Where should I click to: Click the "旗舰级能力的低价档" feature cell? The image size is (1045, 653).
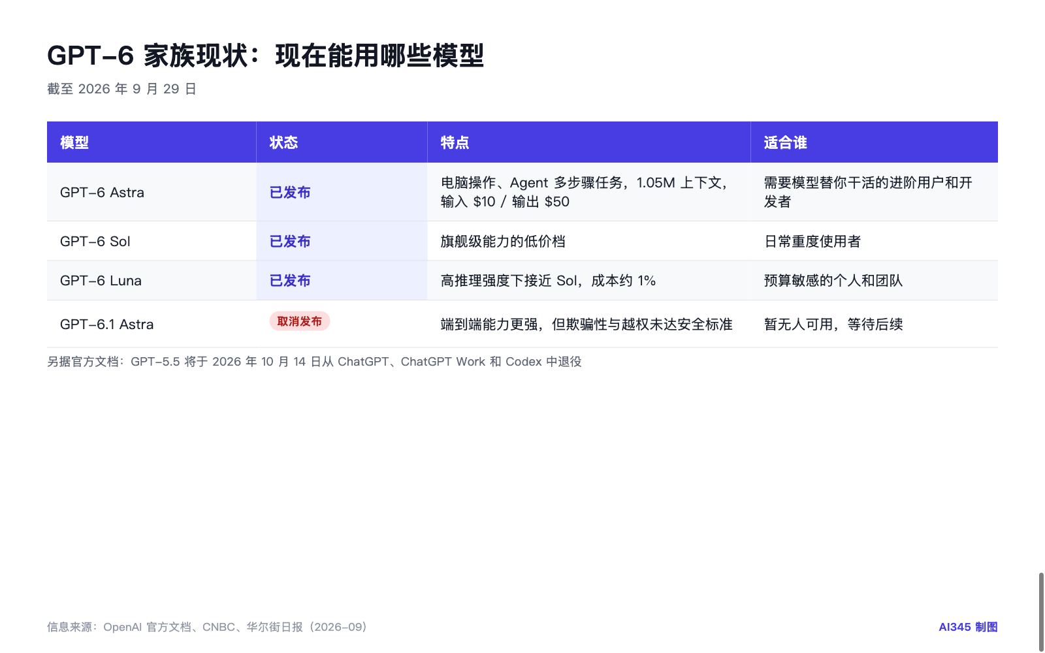[x=589, y=241]
